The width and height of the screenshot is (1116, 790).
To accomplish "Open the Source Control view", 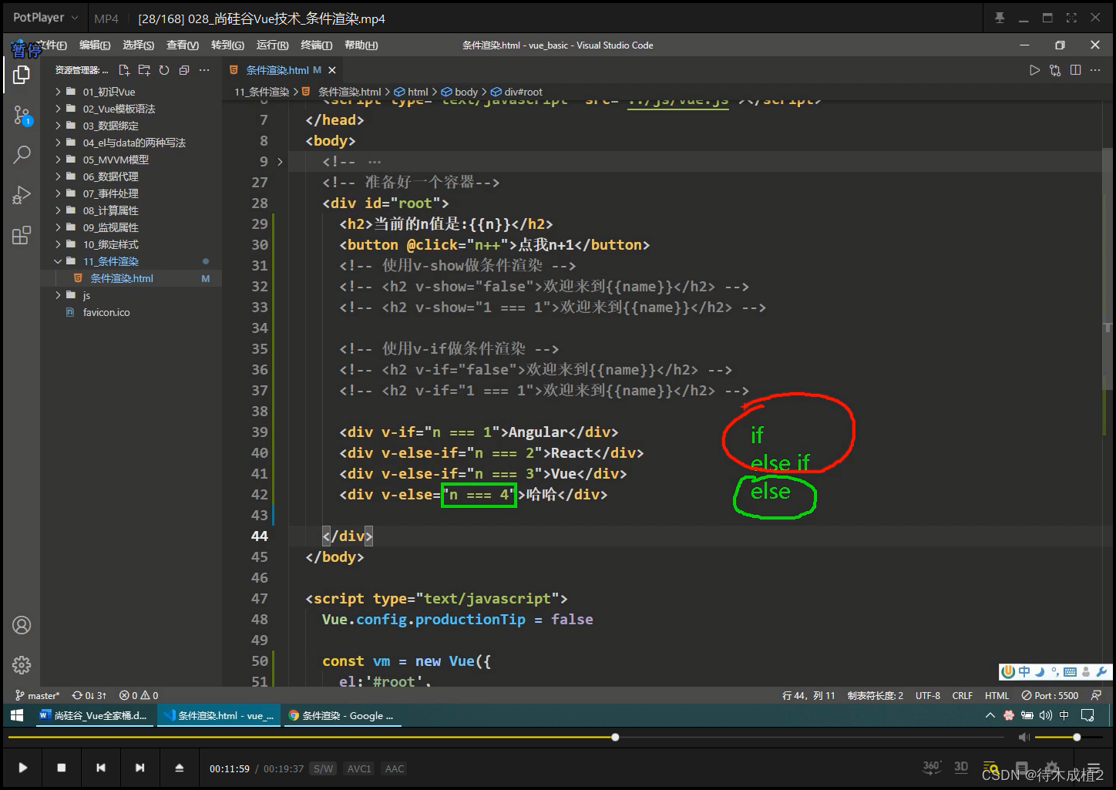I will tap(22, 116).
